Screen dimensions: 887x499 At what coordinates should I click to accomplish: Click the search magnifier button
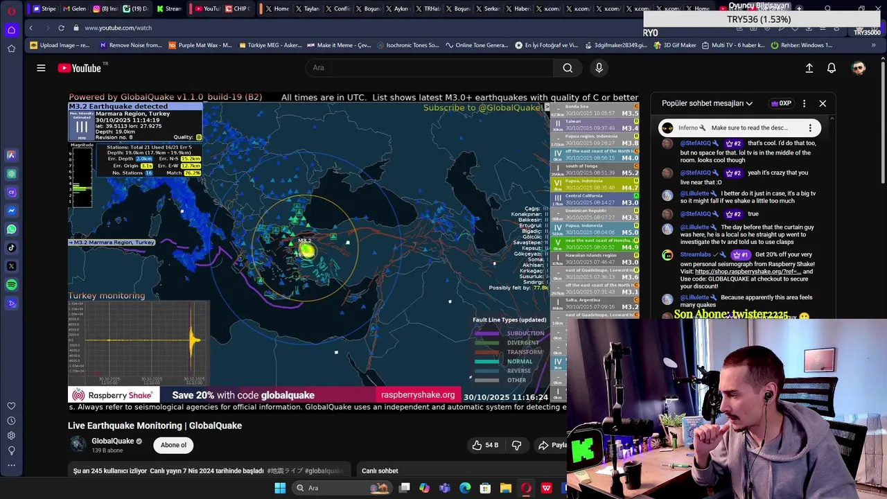568,68
